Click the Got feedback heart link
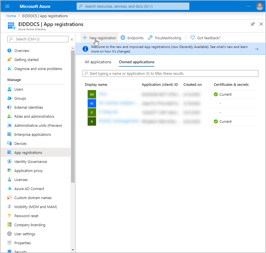The height and width of the screenshot is (253, 266). (205, 38)
